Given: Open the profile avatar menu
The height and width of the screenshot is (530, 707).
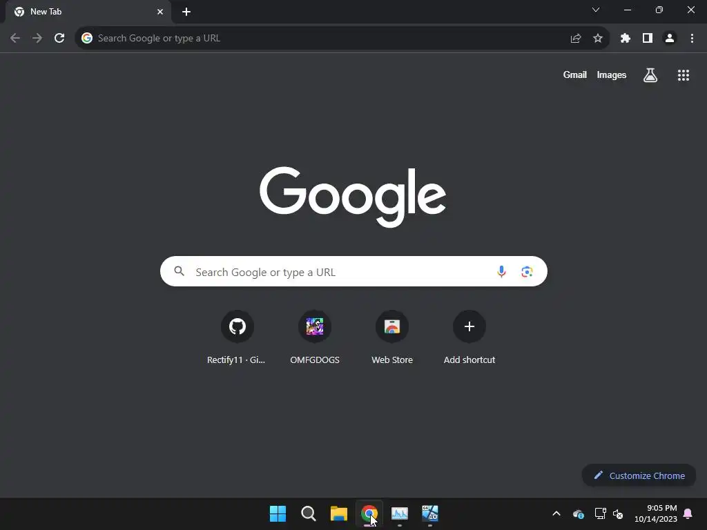Looking at the screenshot, I should [670, 39].
